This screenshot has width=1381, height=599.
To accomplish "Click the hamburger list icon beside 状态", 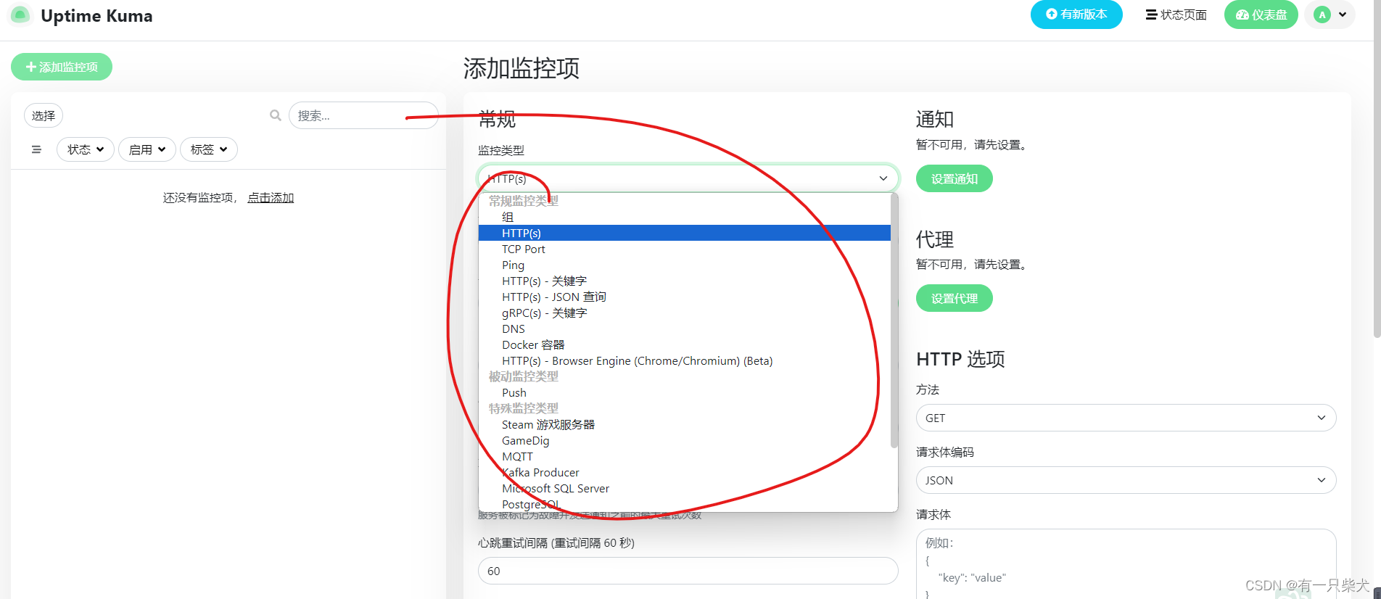I will click(36, 149).
